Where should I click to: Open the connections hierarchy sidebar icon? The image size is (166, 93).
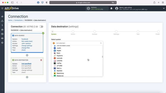point(2,21)
